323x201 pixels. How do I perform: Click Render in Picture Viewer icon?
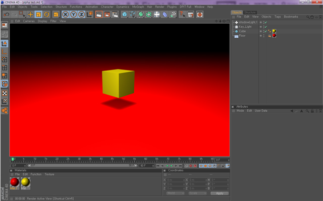pos(107,15)
